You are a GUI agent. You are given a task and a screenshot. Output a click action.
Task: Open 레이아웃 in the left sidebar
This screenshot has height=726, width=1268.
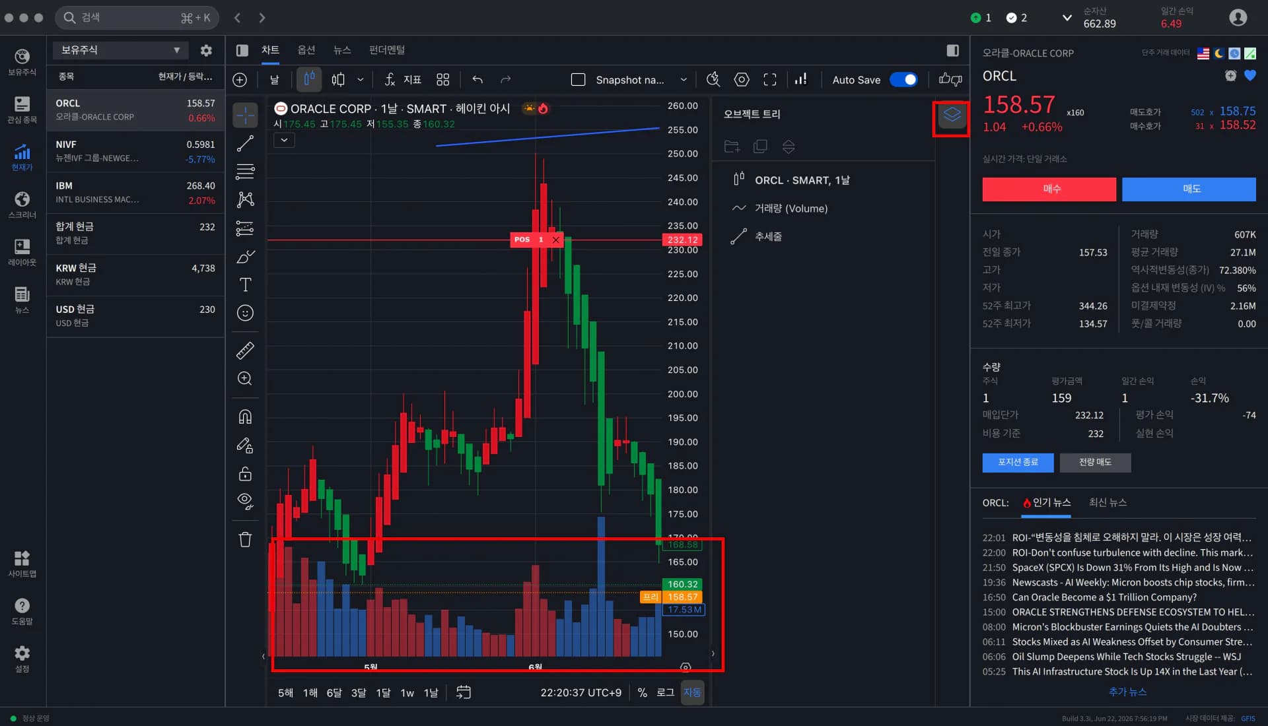[x=22, y=253]
